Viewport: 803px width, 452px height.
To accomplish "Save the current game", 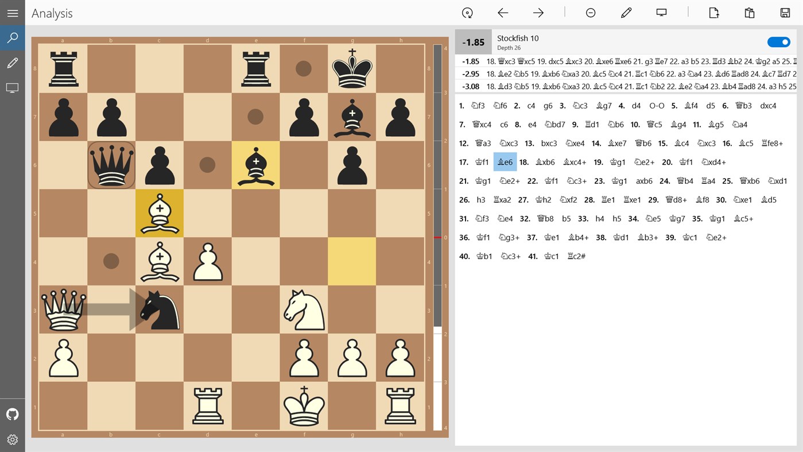I will (x=785, y=13).
